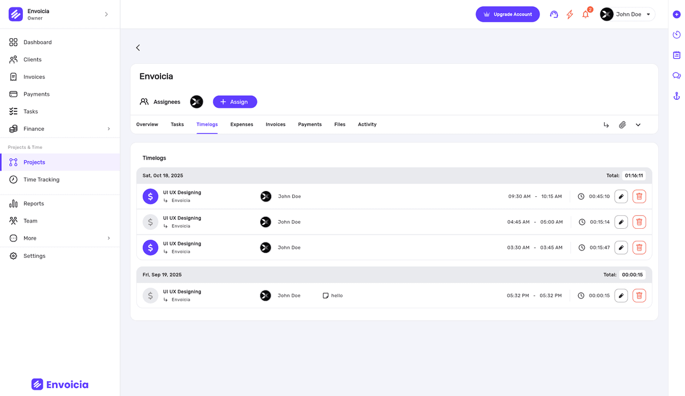The image size is (685, 396).
Task: Open the Time Tracking page in the sidebar
Action: 41,179
